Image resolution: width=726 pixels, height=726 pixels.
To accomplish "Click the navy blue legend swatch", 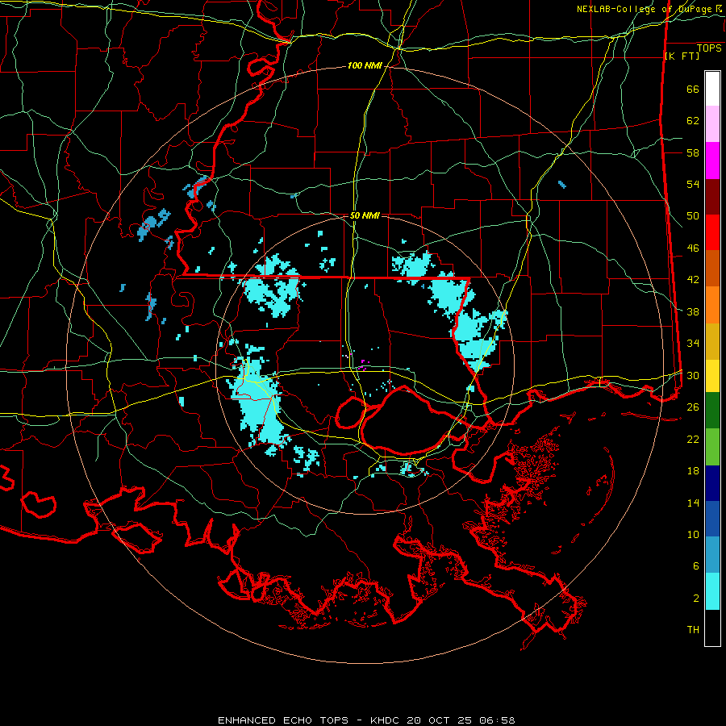I will pyautogui.click(x=712, y=483).
